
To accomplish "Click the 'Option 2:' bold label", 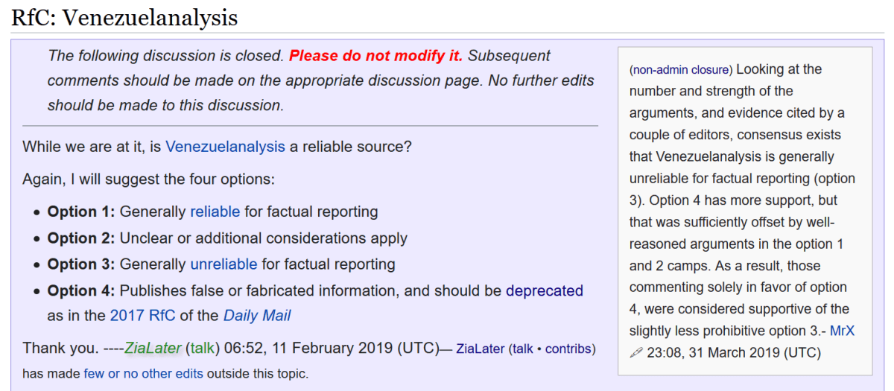I will 81,238.
